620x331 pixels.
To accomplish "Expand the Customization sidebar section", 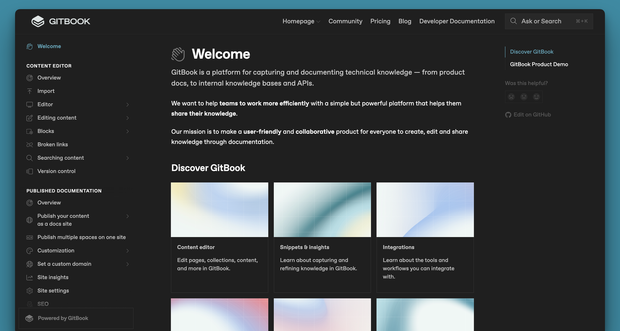I will tap(128, 251).
